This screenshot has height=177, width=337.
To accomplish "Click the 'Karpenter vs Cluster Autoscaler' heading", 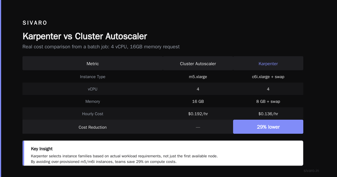I will (x=85, y=36).
